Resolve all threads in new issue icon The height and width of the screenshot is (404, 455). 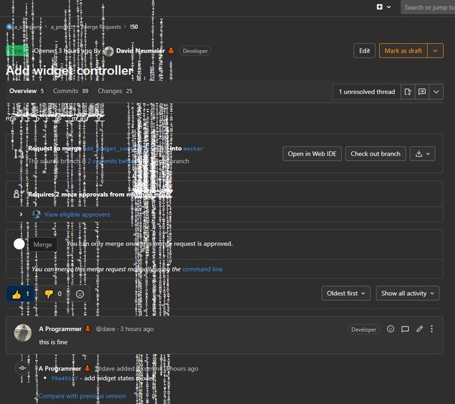(x=407, y=92)
